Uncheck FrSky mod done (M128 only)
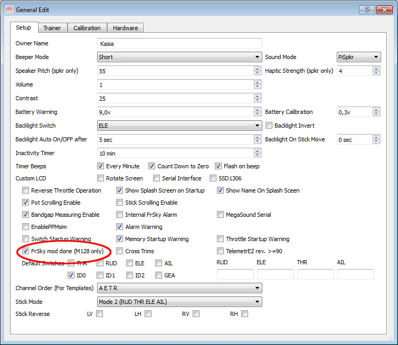The height and width of the screenshot is (345, 398). pos(25,251)
